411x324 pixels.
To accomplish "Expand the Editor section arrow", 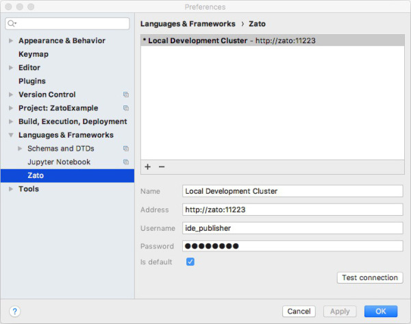I will tap(11, 68).
